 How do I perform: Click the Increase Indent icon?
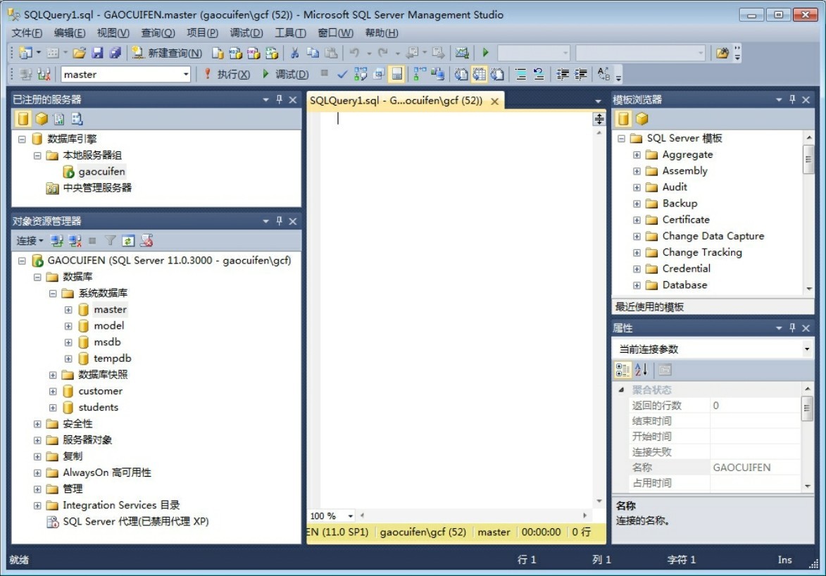pyautogui.click(x=580, y=75)
